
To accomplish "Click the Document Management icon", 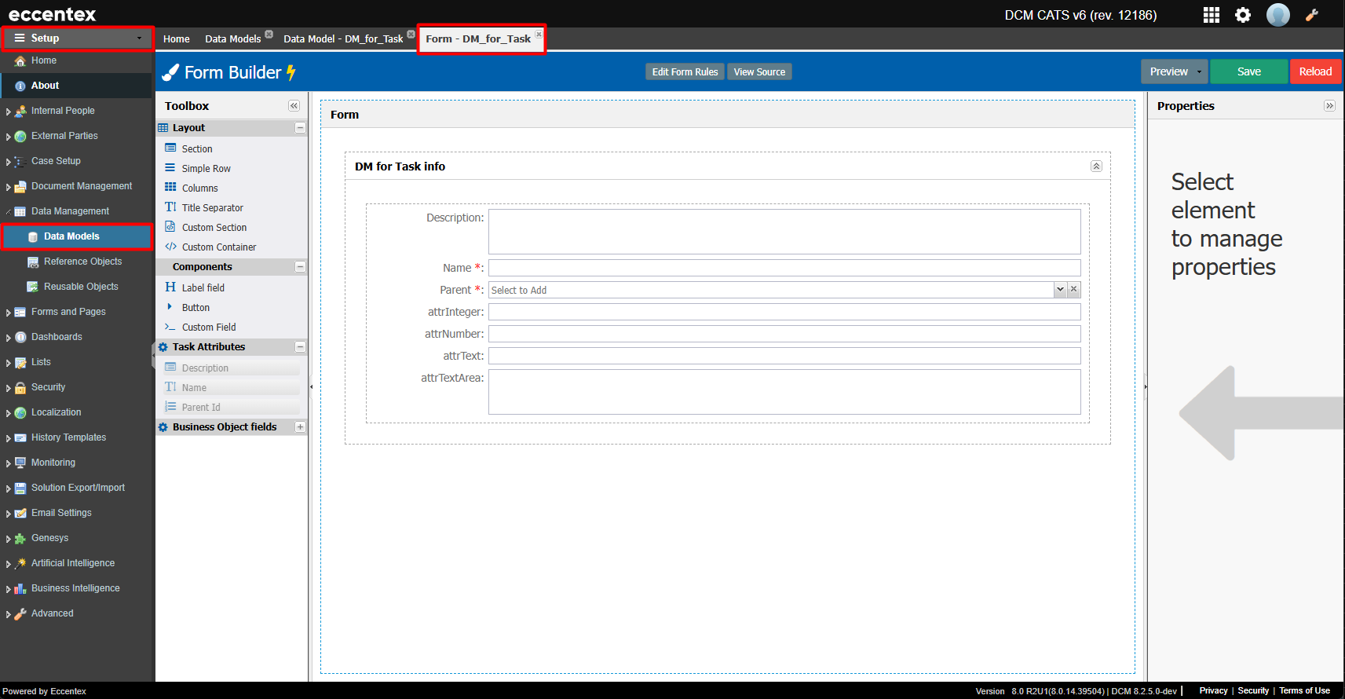I will [20, 187].
